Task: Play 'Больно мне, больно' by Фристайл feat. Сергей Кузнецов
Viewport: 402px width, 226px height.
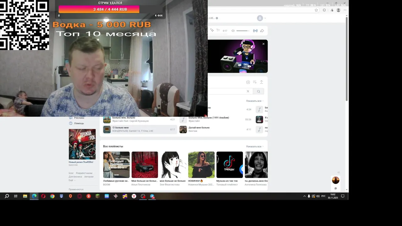Action: coord(140,120)
